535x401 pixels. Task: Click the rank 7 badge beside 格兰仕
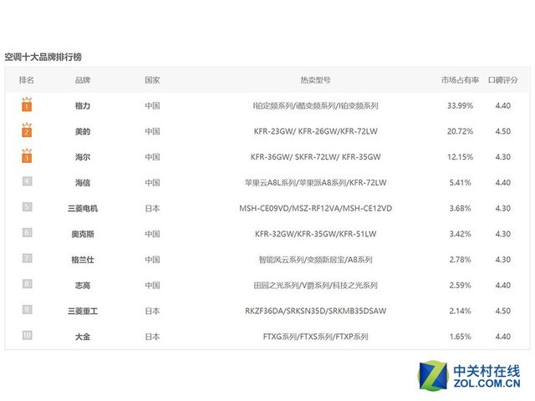pyautogui.click(x=27, y=259)
